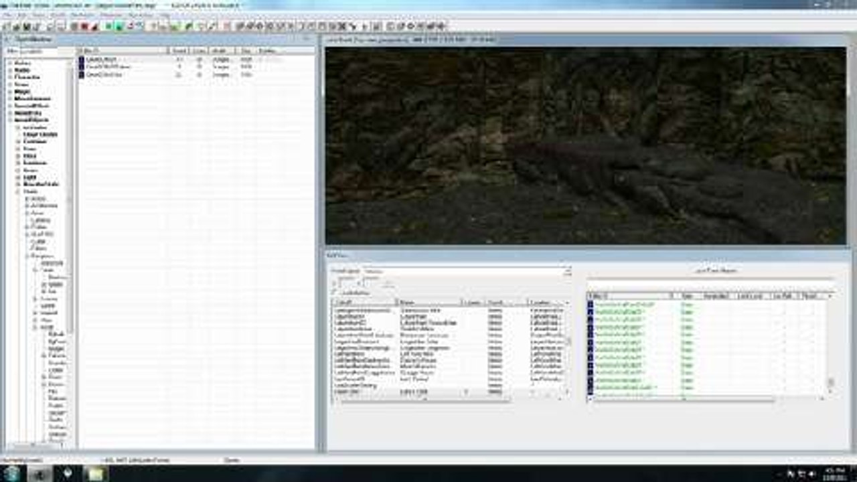The height and width of the screenshot is (482, 857).
Task: Open the Edit menu
Action: (23, 15)
